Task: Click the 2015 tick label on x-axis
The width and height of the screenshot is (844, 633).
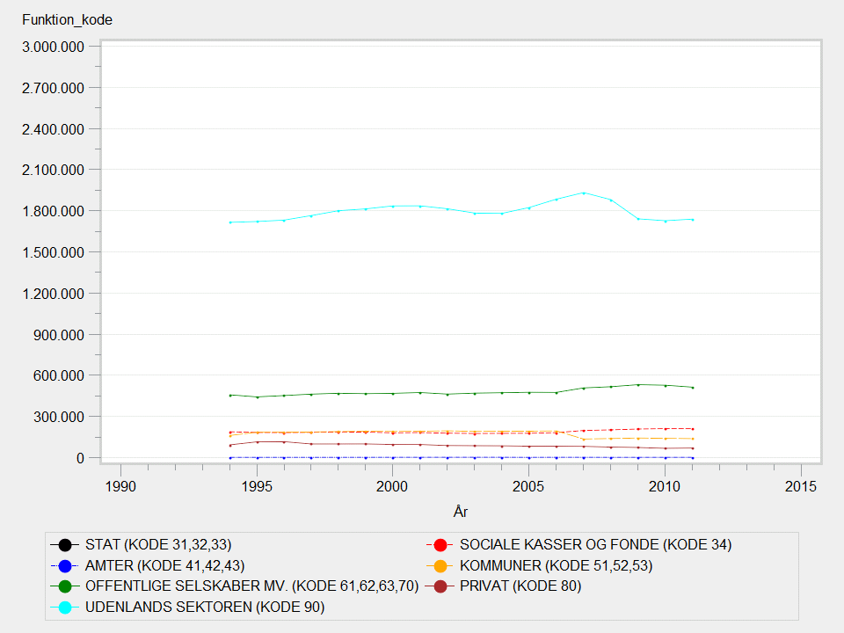Action: pyautogui.click(x=800, y=486)
